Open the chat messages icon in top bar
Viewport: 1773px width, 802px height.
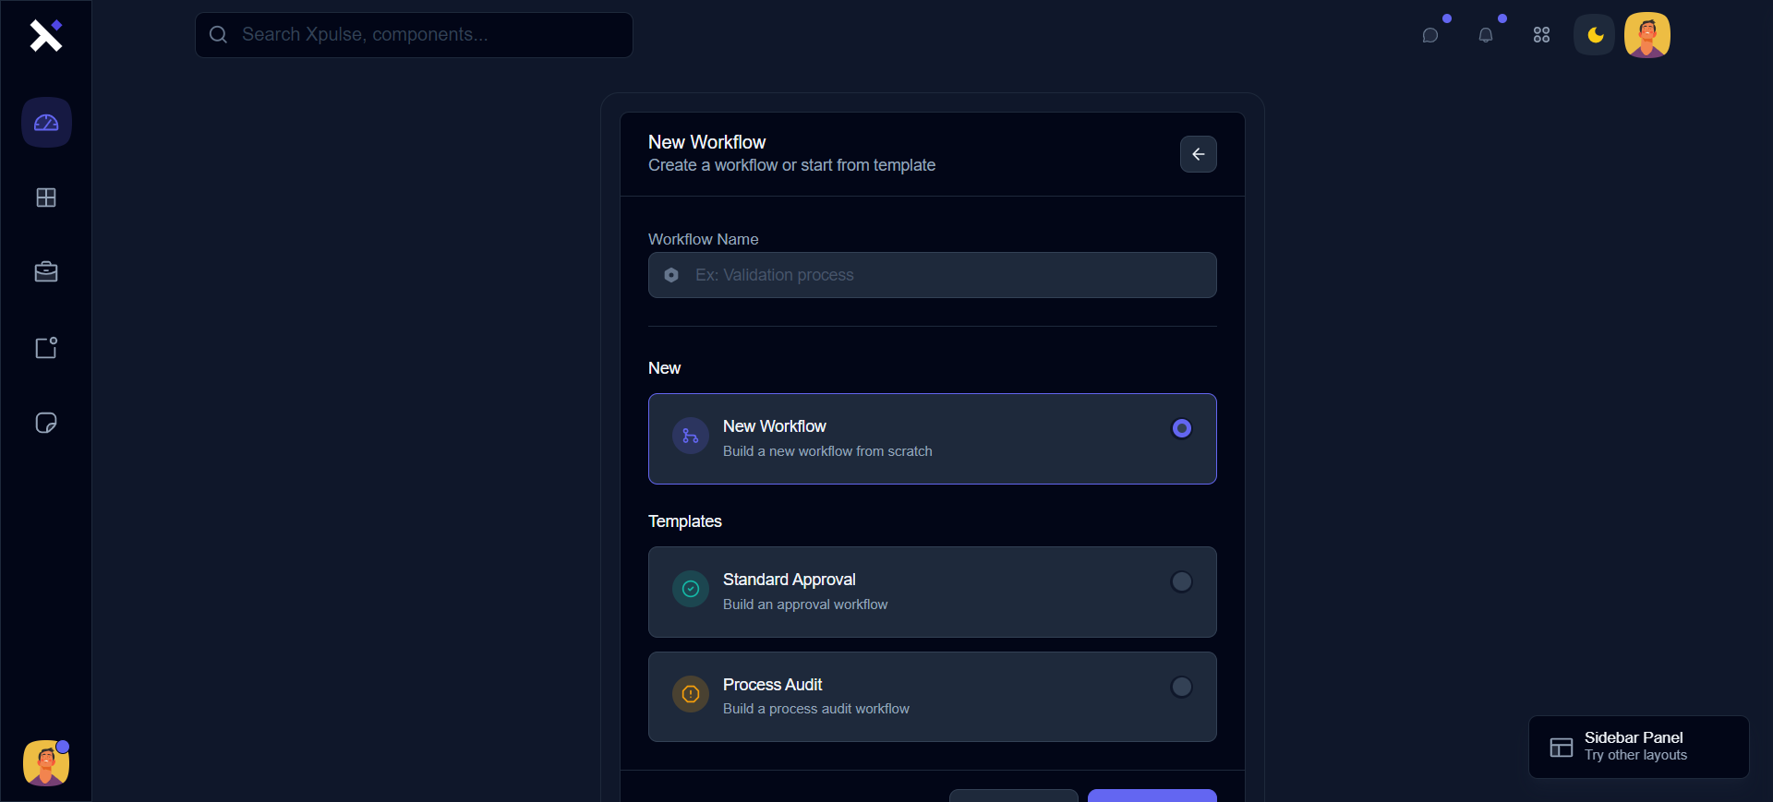pyautogui.click(x=1430, y=35)
